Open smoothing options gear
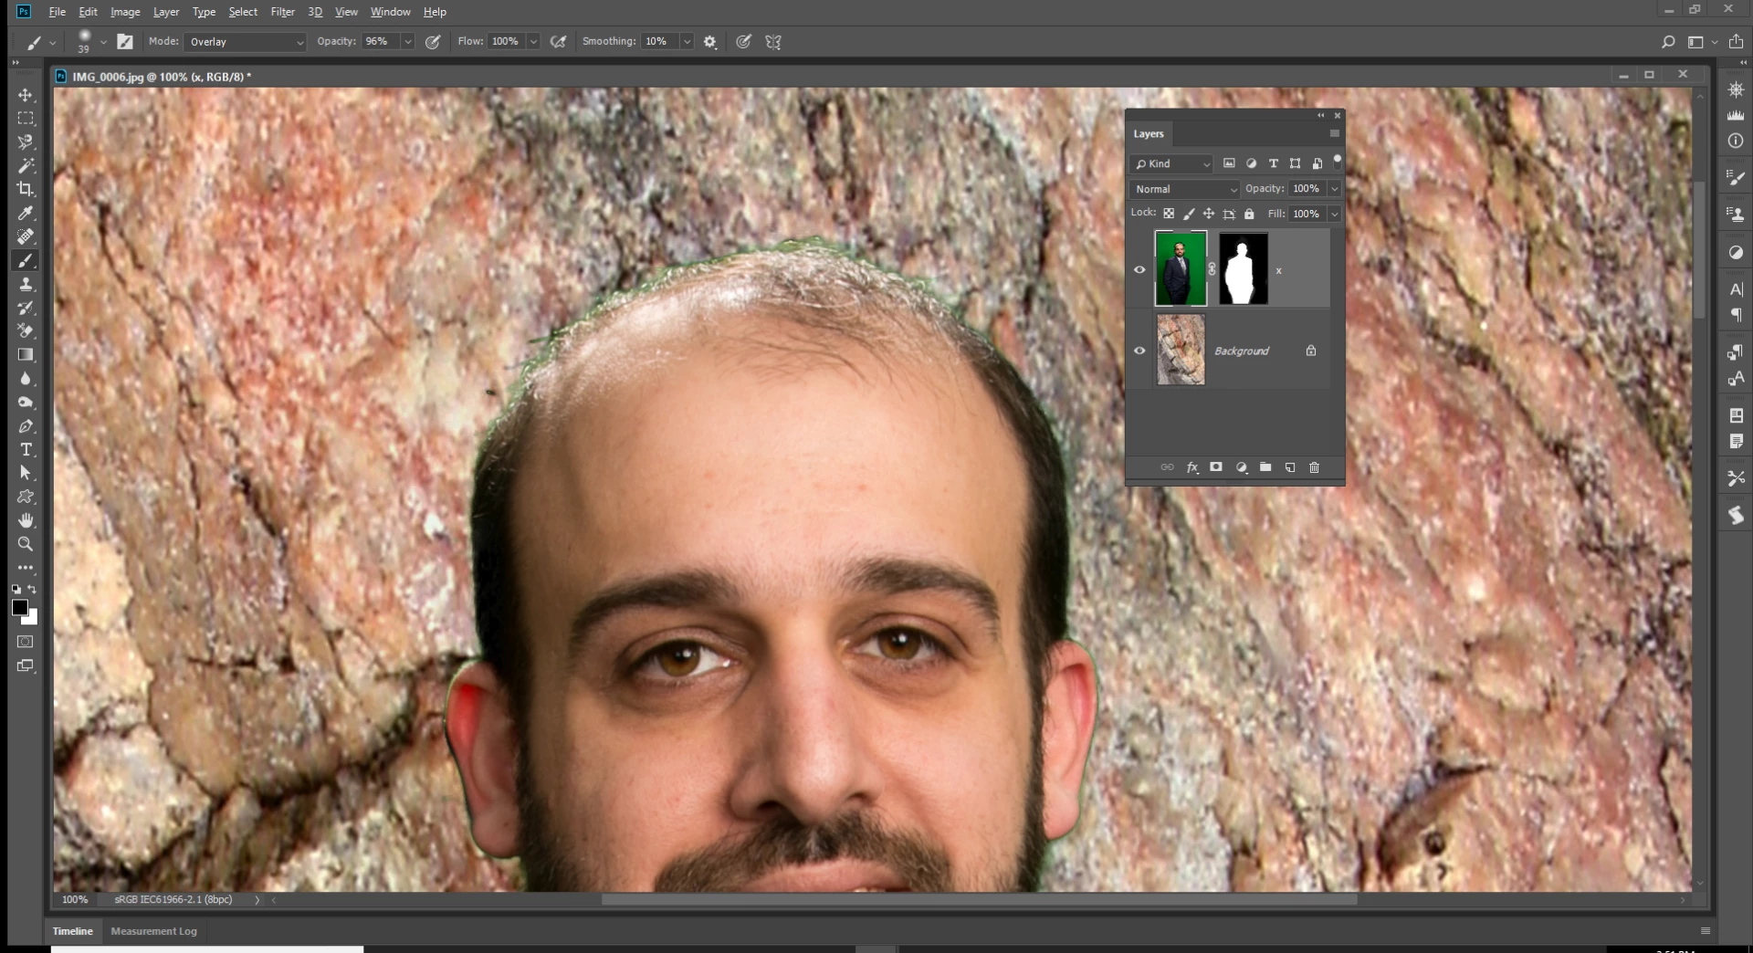The width and height of the screenshot is (1753, 953). click(x=710, y=42)
